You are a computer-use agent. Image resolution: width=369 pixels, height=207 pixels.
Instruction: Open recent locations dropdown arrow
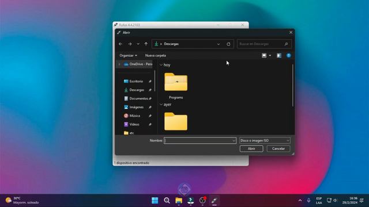[x=138, y=44]
